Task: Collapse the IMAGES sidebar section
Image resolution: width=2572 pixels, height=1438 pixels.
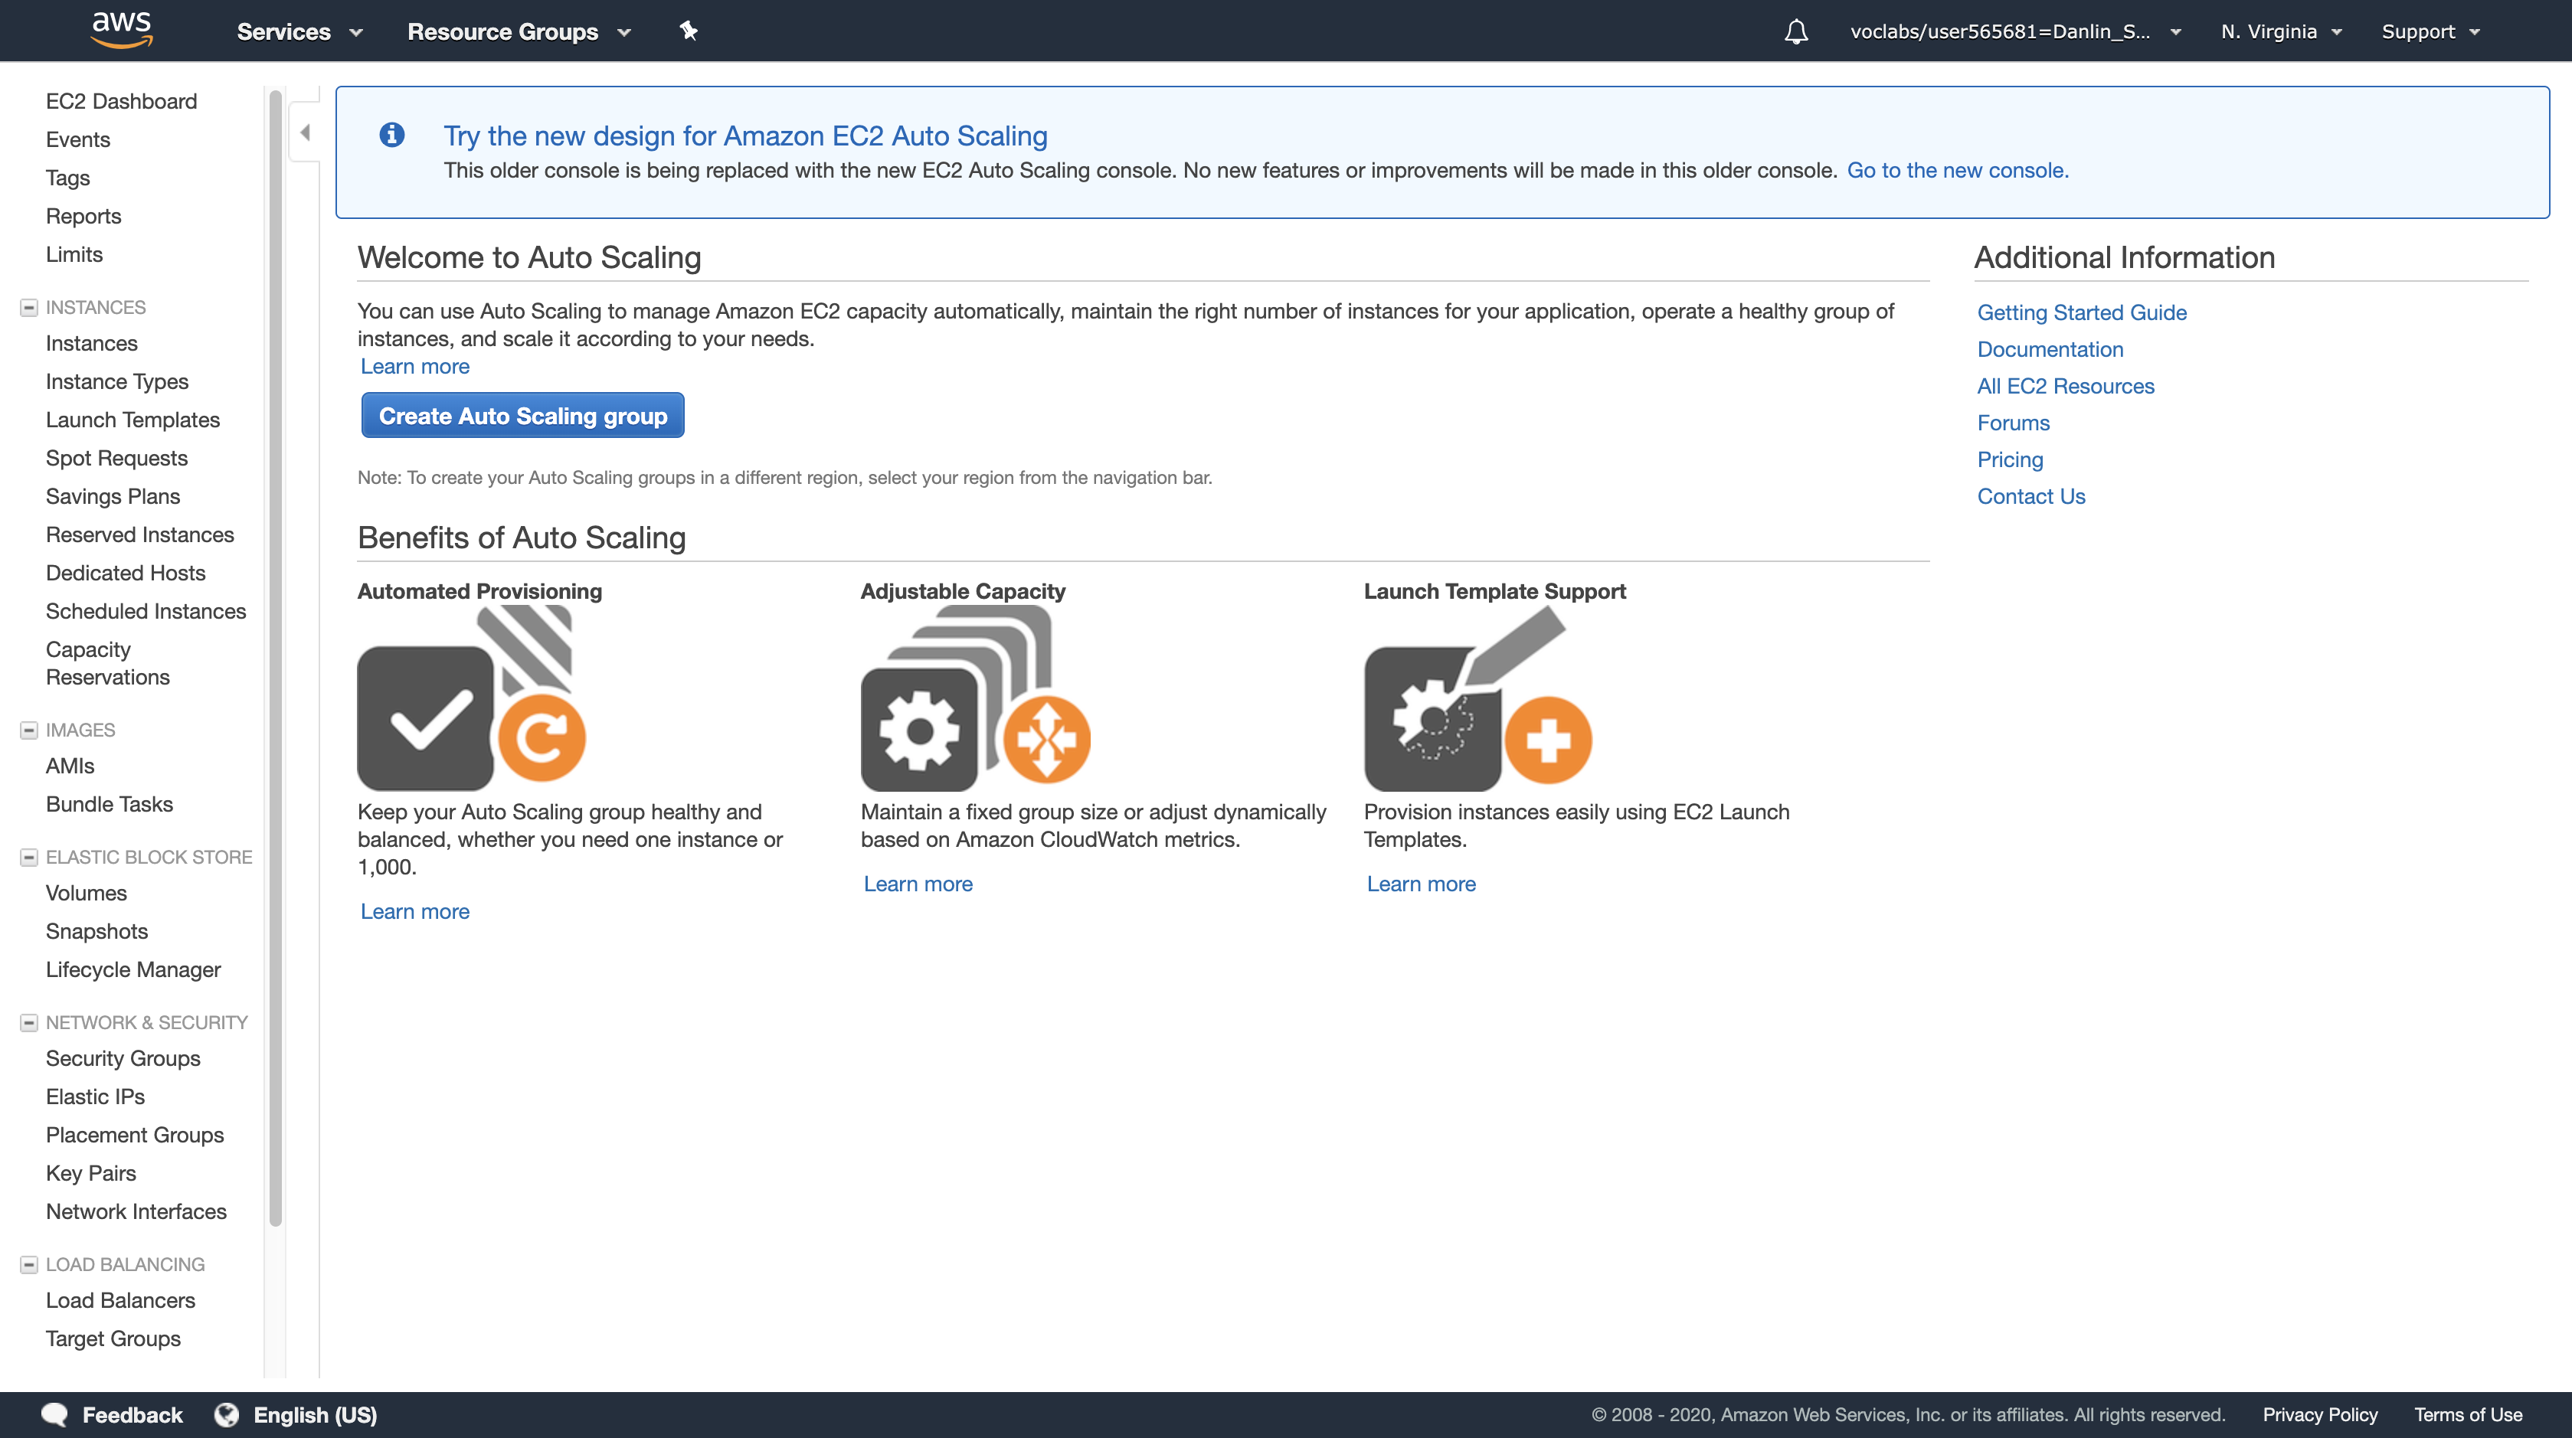Action: [29, 730]
